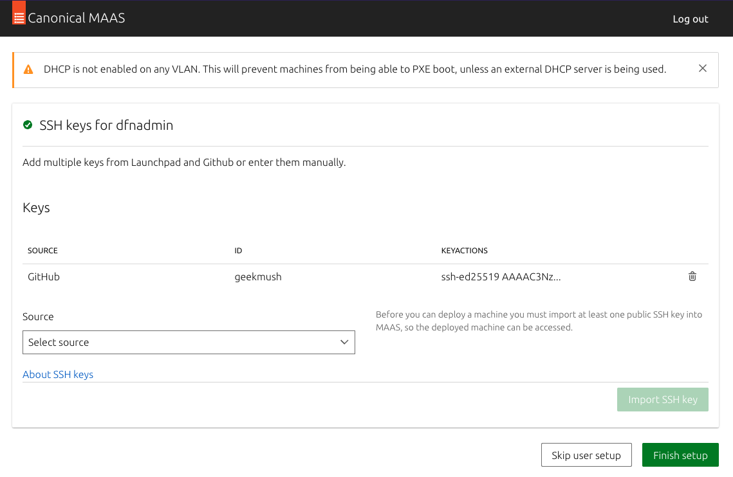The height and width of the screenshot is (477, 733).
Task: Select the geekmush ID cell
Action: point(258,276)
